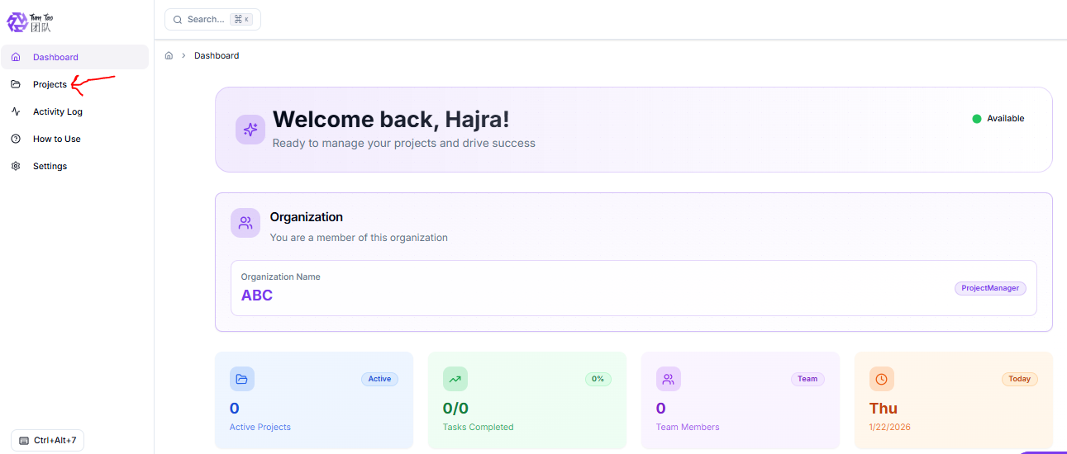Click the Team Members people icon

(x=669, y=379)
